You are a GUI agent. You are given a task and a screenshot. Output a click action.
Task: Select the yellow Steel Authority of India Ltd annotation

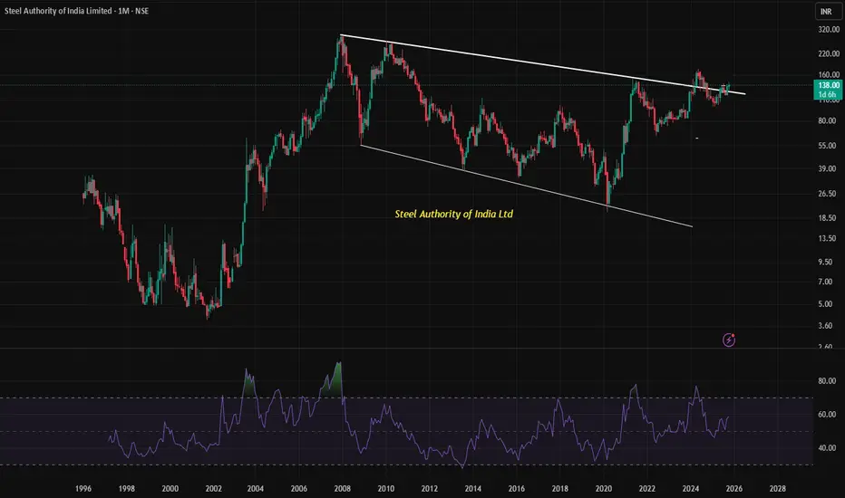point(453,214)
